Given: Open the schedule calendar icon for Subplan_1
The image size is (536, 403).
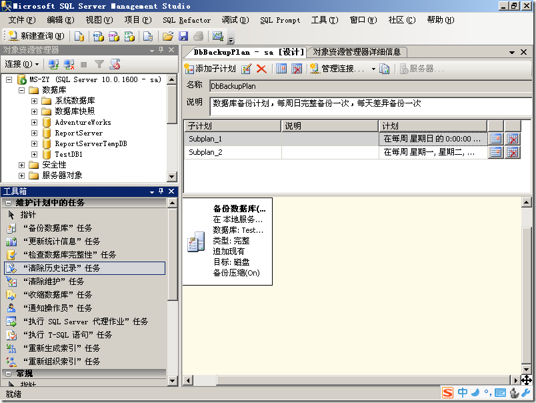Looking at the screenshot, I should (x=495, y=139).
